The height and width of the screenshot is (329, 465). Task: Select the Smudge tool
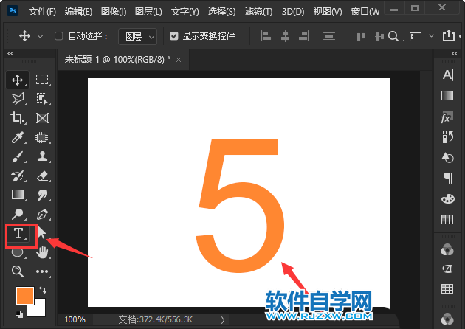42,195
